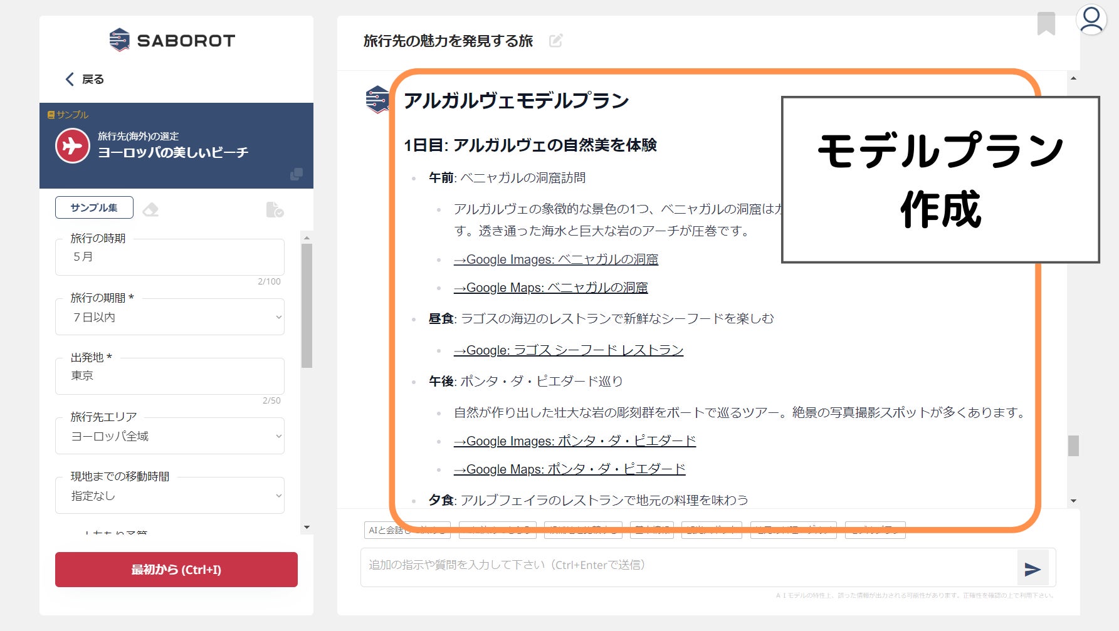Click the document check icon
Viewport: 1119px width, 631px height.
[275, 209]
